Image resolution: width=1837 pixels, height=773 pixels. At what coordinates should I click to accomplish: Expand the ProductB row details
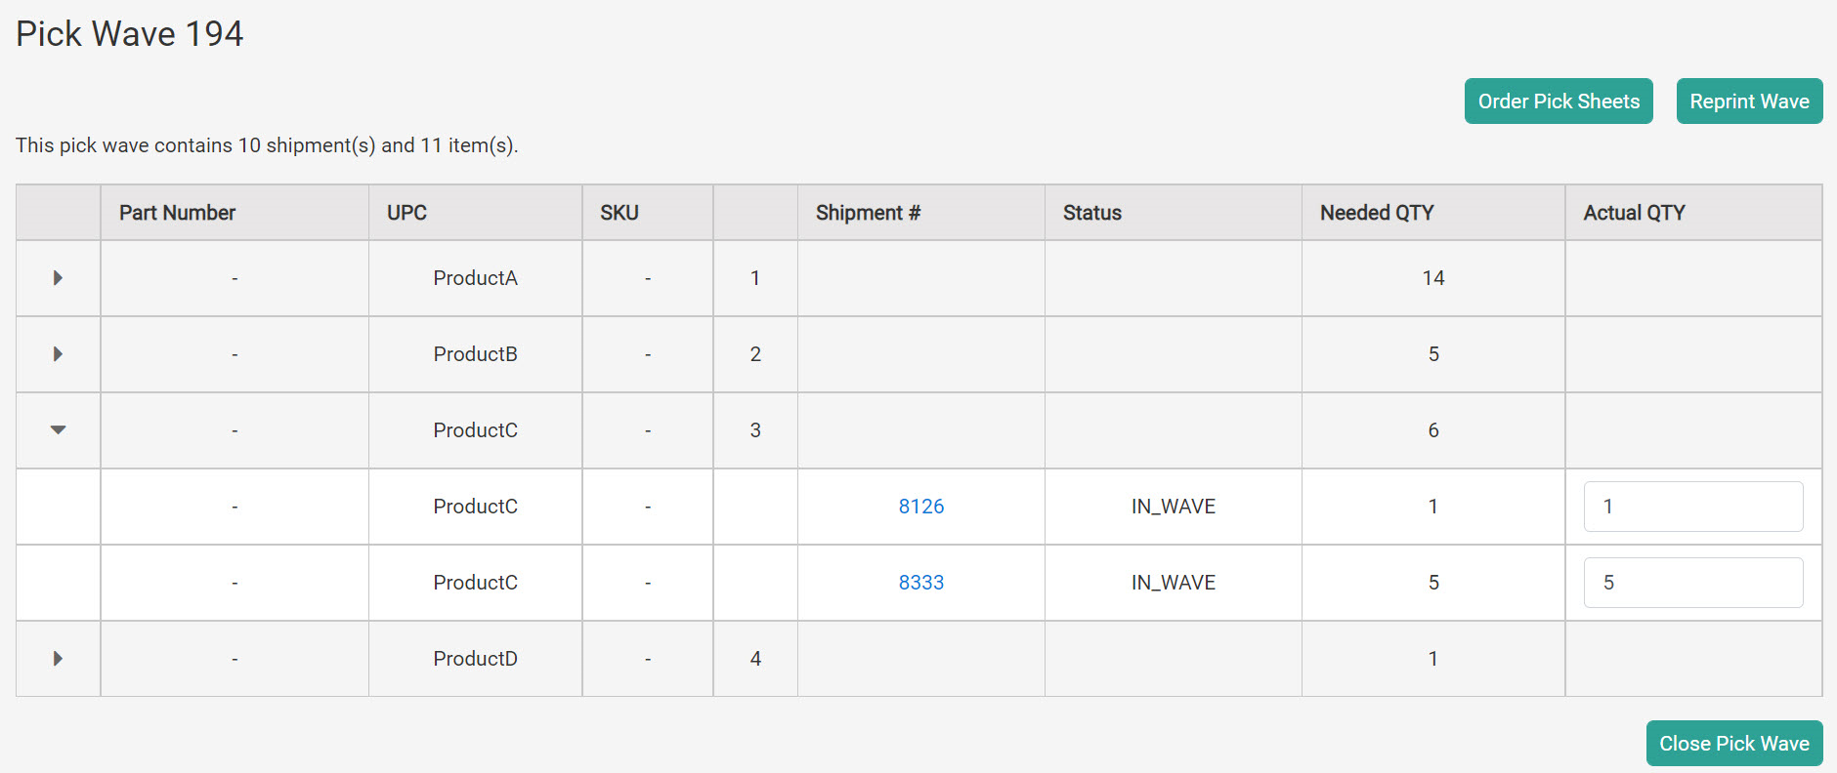pyautogui.click(x=58, y=354)
